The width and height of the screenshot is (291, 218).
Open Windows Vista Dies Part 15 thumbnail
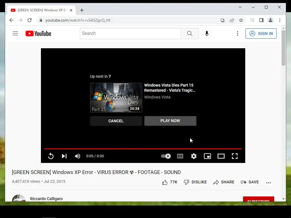click(x=116, y=98)
